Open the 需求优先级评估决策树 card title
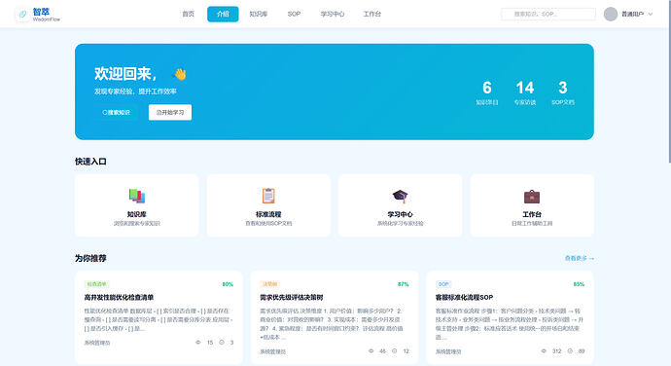Viewport: 671px width, 366px height. pos(292,297)
